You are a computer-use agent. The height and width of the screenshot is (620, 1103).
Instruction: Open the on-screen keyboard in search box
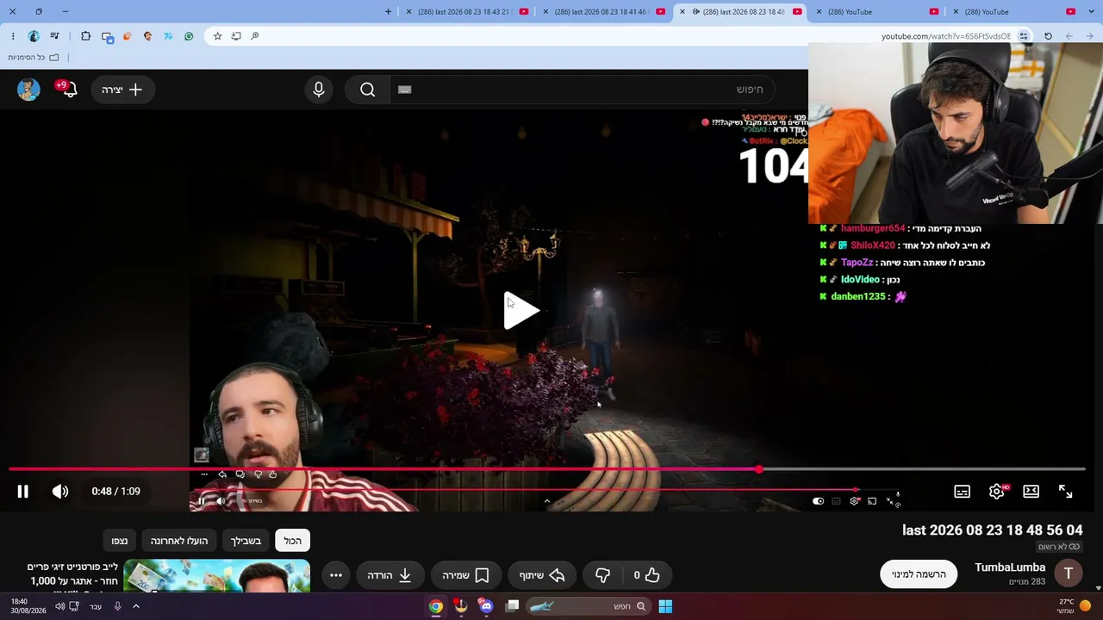point(405,90)
